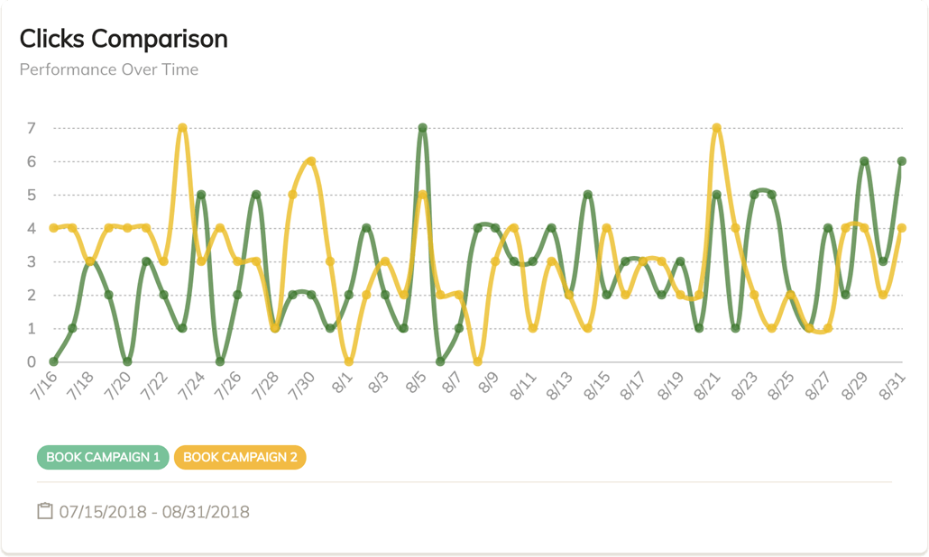Toggle the Book Campaign 2 series visibility

coord(242,457)
